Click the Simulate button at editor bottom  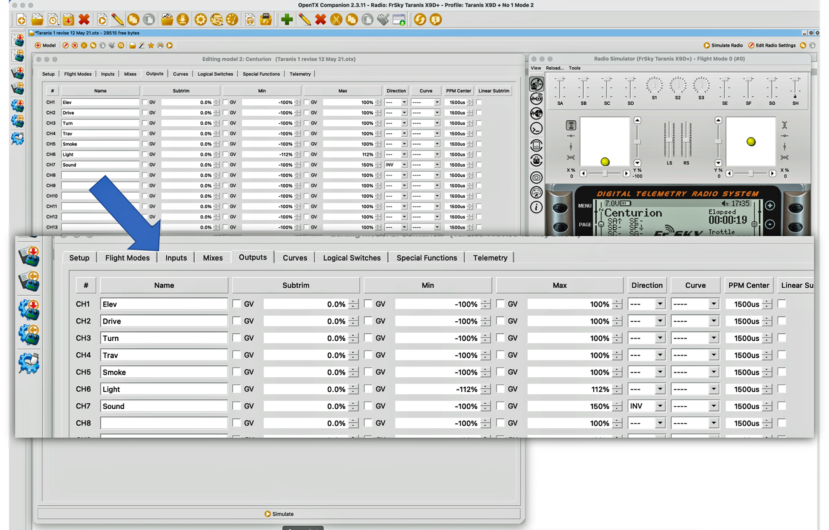(x=279, y=514)
